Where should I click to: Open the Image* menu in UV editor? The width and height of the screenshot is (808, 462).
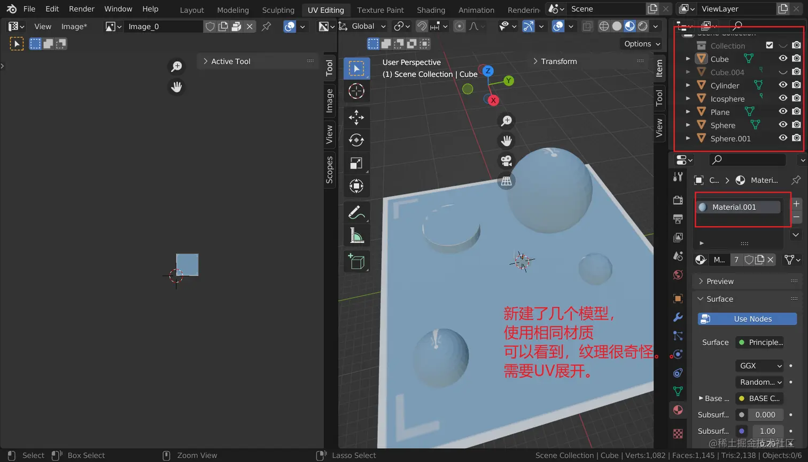[74, 26]
